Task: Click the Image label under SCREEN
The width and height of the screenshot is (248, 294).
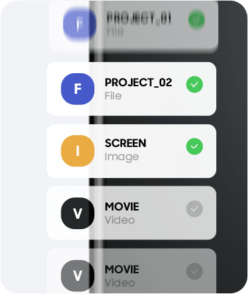Action: coord(122,157)
